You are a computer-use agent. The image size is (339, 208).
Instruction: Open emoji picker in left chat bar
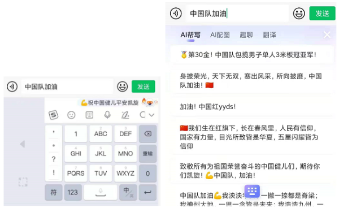tap(123, 86)
